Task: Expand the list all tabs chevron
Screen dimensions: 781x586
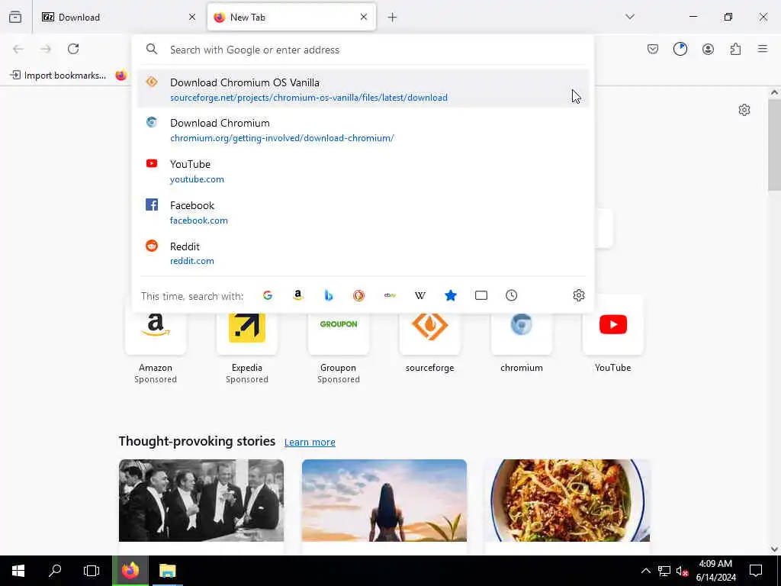Action: click(x=629, y=17)
